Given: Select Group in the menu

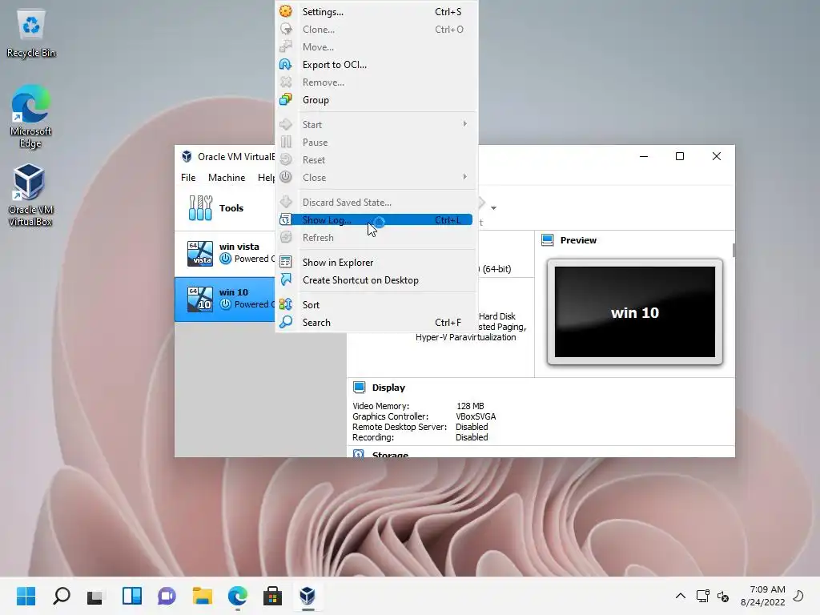Looking at the screenshot, I should click(376, 100).
